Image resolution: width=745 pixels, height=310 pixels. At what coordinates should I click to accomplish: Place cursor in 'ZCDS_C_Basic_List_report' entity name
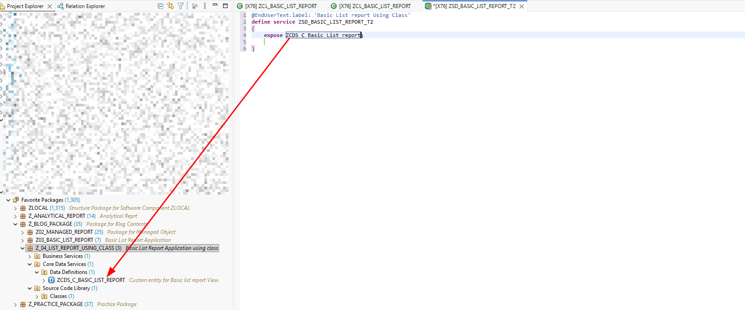tap(323, 35)
